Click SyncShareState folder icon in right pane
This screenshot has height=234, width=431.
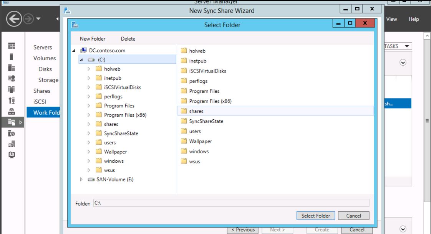[184, 121]
